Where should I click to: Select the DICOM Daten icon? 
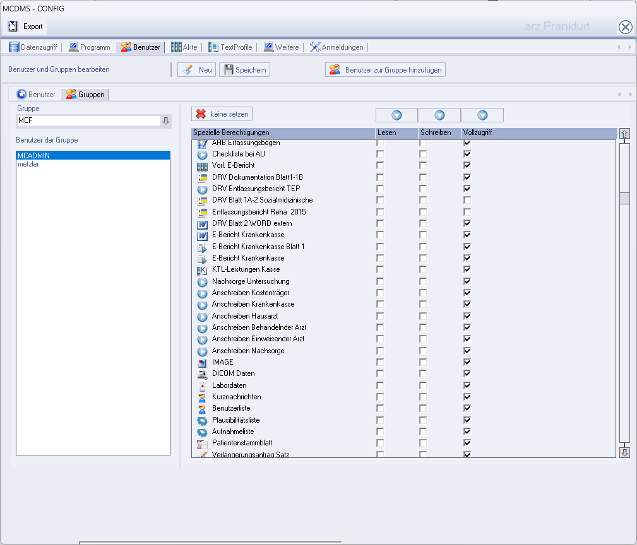(202, 374)
